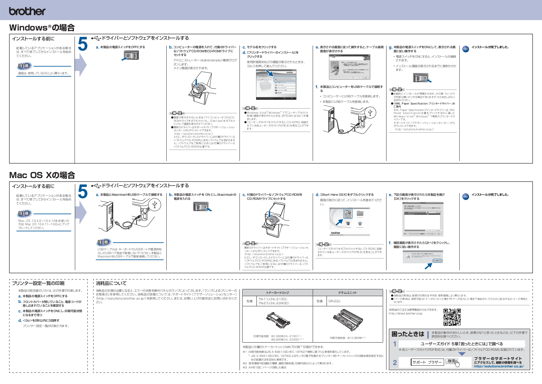Click the トナーカートリッジ table header
The height and width of the screenshot is (384, 542).
point(278,292)
